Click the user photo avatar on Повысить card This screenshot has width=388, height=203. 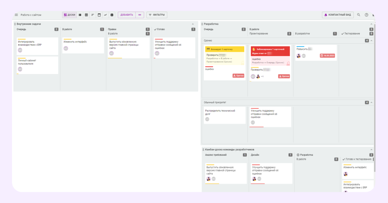pyautogui.click(x=299, y=56)
